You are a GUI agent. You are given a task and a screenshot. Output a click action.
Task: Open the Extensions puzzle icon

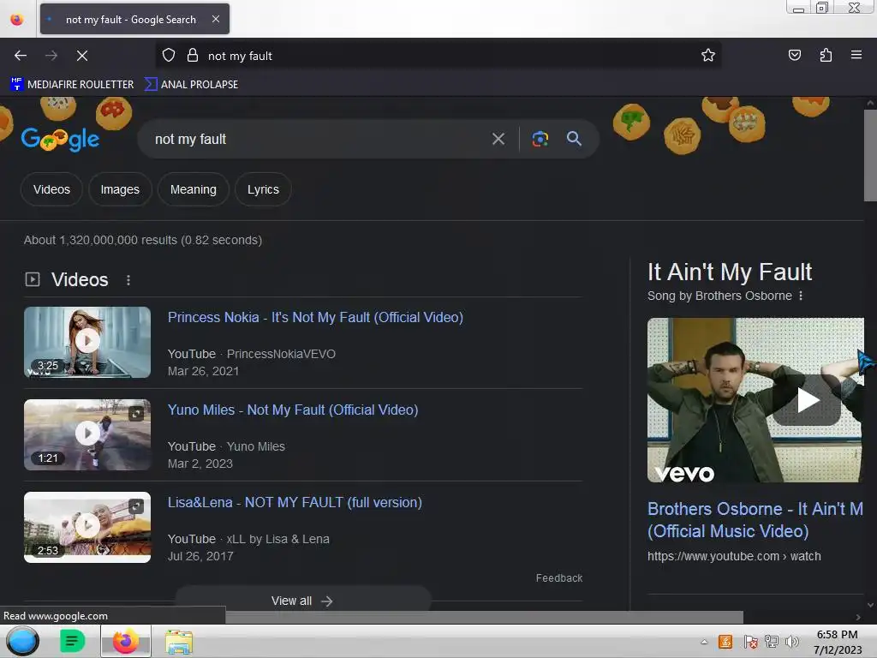(826, 56)
